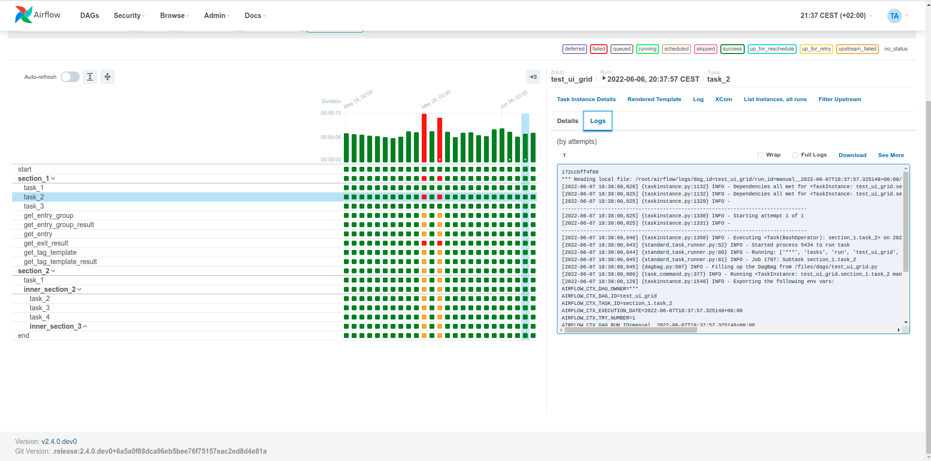
Task: Collapse the details panel arrow icon
Action: click(x=533, y=77)
